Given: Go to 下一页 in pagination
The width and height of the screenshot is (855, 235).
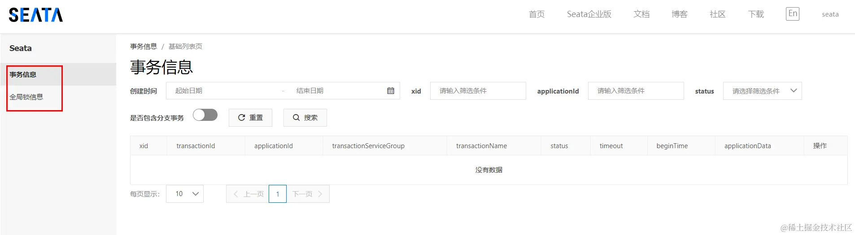Looking at the screenshot, I should click(x=308, y=194).
